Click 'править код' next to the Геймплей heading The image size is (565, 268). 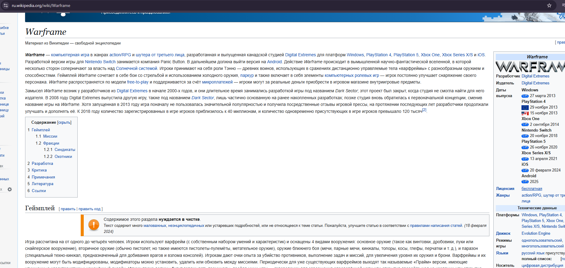point(89,209)
